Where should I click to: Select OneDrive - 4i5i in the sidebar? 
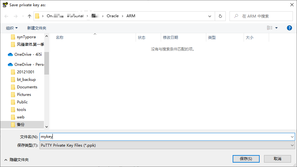(28, 55)
